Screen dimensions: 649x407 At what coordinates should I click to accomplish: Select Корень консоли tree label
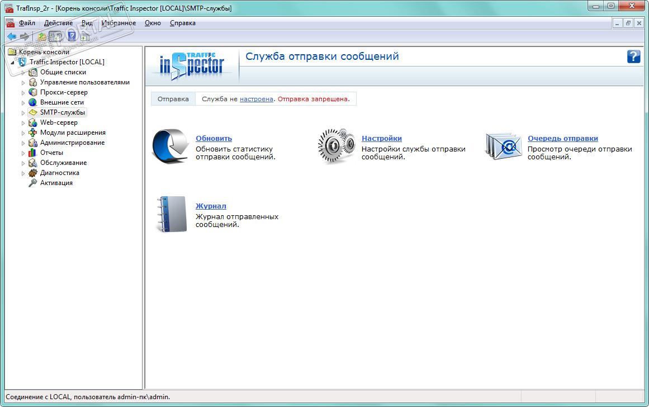point(44,52)
